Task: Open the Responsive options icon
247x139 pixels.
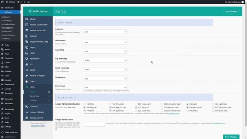Action: click(x=27, y=59)
